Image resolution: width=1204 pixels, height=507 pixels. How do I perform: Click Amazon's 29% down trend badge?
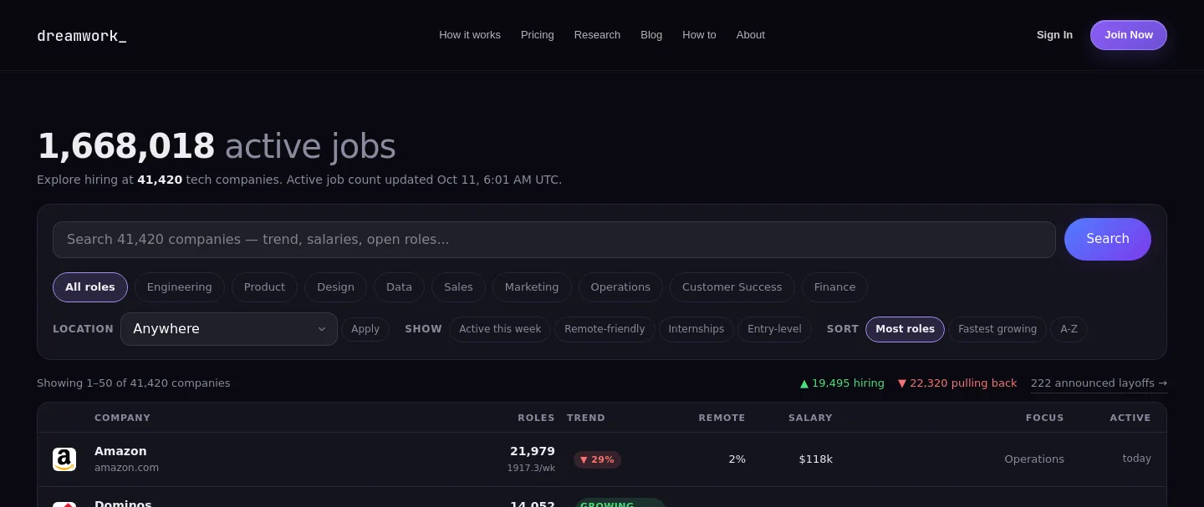(597, 460)
